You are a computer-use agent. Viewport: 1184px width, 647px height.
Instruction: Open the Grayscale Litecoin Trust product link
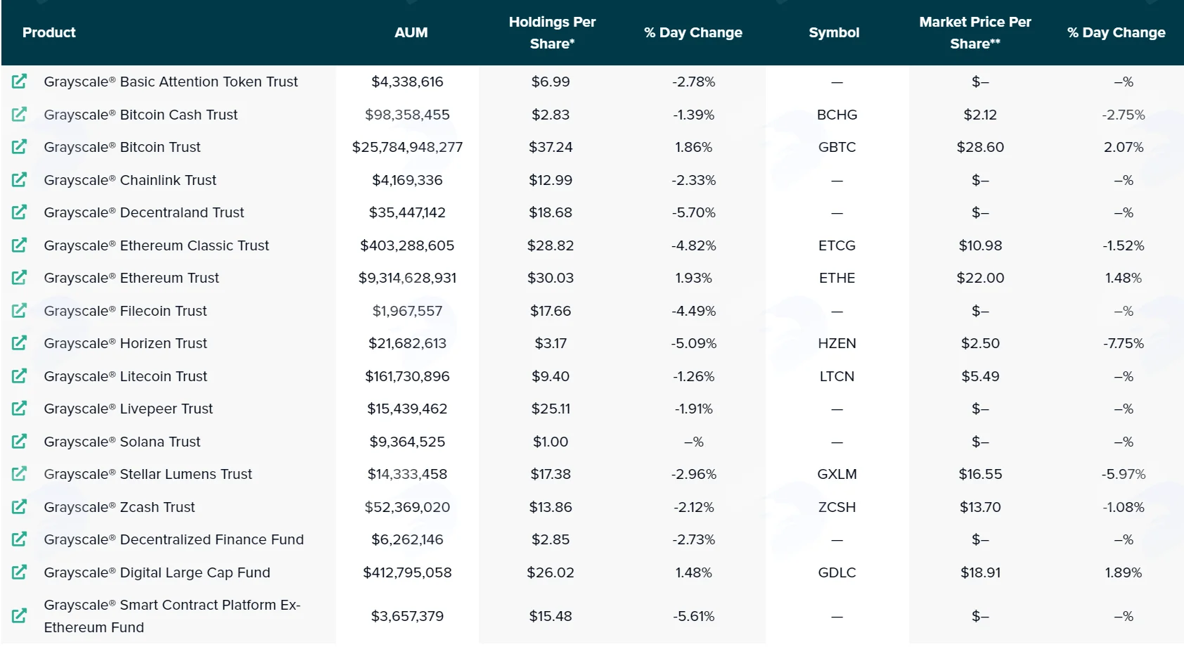click(125, 376)
